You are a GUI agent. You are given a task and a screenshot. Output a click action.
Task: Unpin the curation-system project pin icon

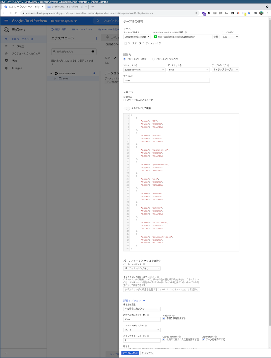tap(94, 73)
